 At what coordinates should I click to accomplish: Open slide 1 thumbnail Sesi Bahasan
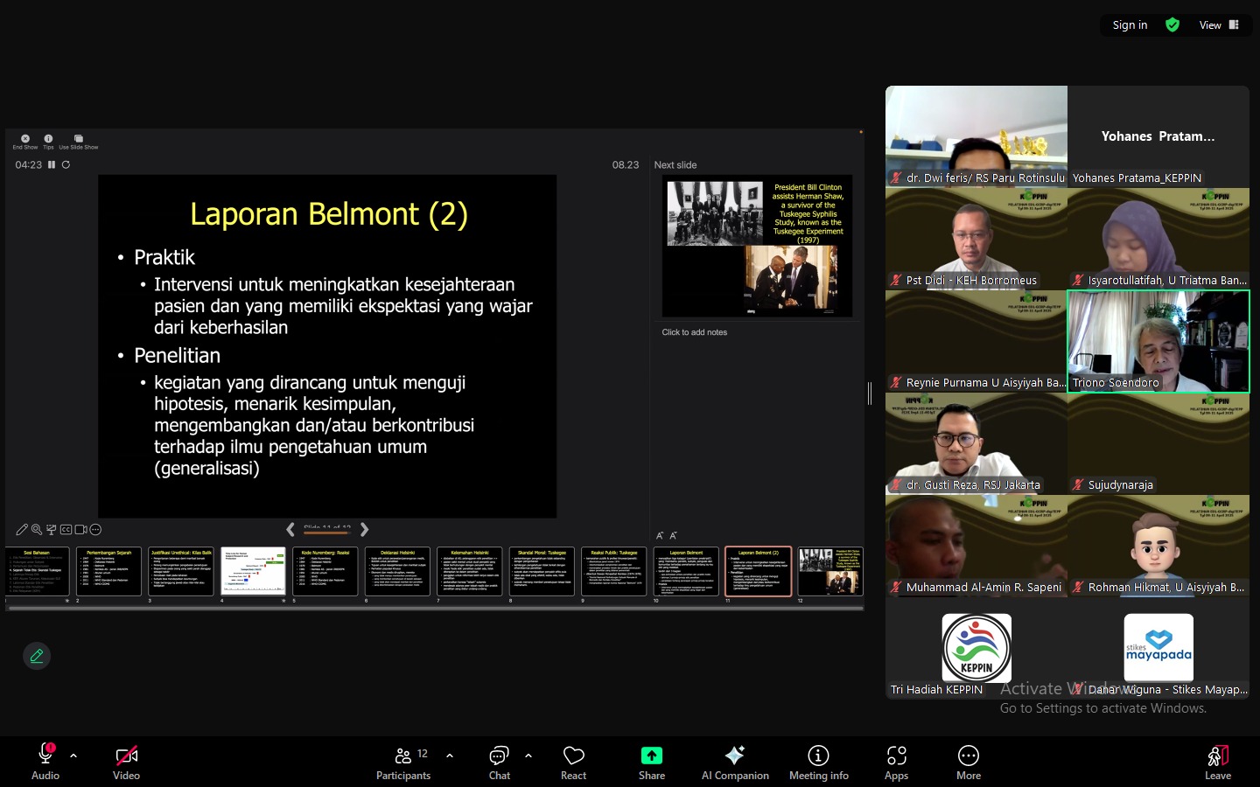pos(37,572)
